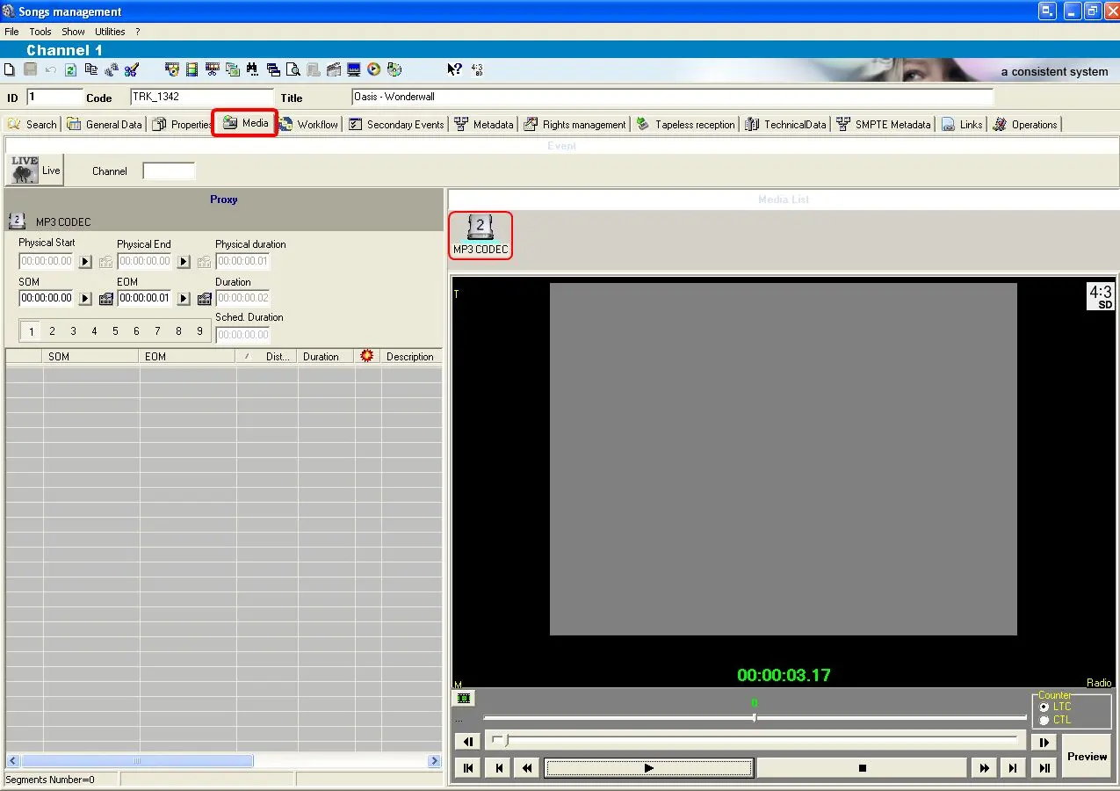The height and width of the screenshot is (791, 1120).
Task: Select the MP3 CODEC item in Media List
Action: coord(481,235)
